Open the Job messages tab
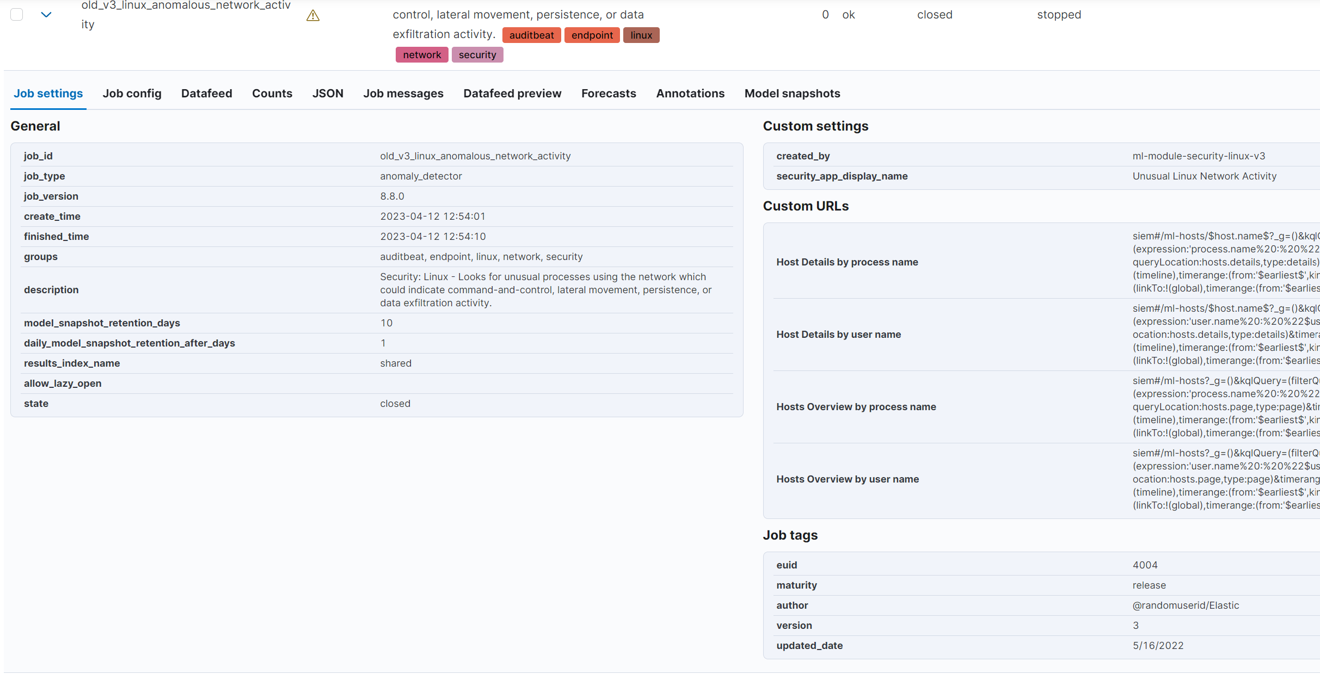 403,94
